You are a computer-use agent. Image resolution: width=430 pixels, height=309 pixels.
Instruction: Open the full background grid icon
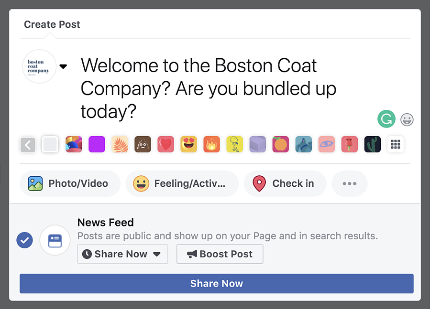coord(396,144)
